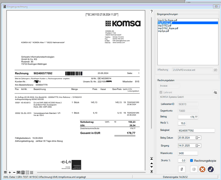Open the Eingang date picker dropdown
The image size is (221, 180).
198,146
